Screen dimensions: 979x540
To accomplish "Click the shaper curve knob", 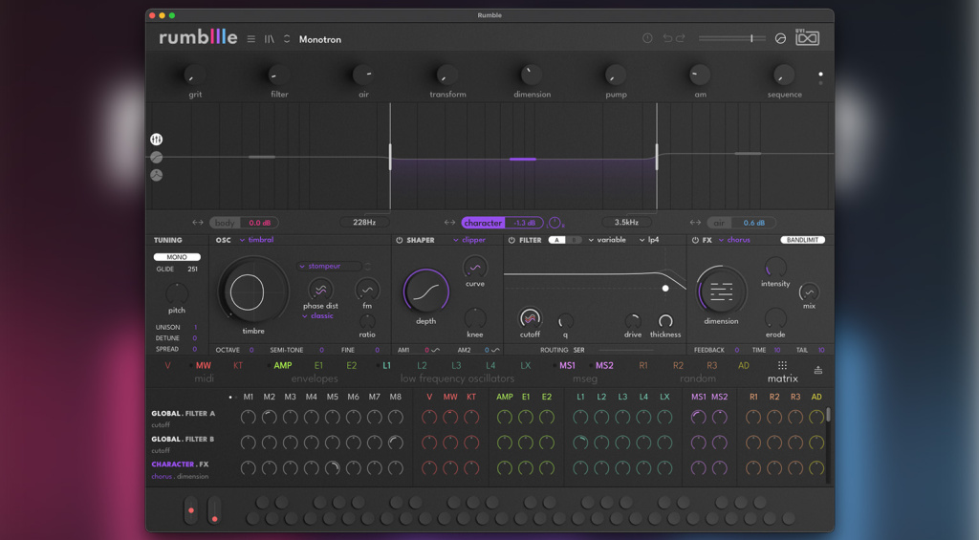I will point(474,268).
